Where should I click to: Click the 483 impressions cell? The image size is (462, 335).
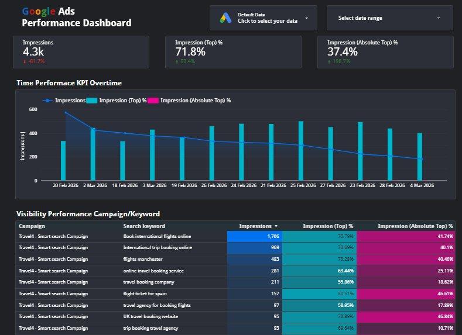pos(255,260)
